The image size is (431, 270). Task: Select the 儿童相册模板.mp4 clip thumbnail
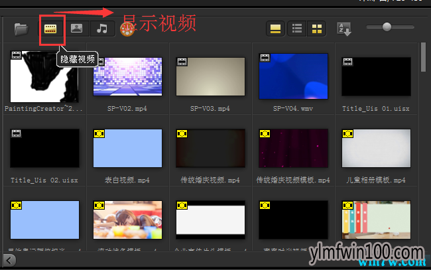click(x=377, y=148)
